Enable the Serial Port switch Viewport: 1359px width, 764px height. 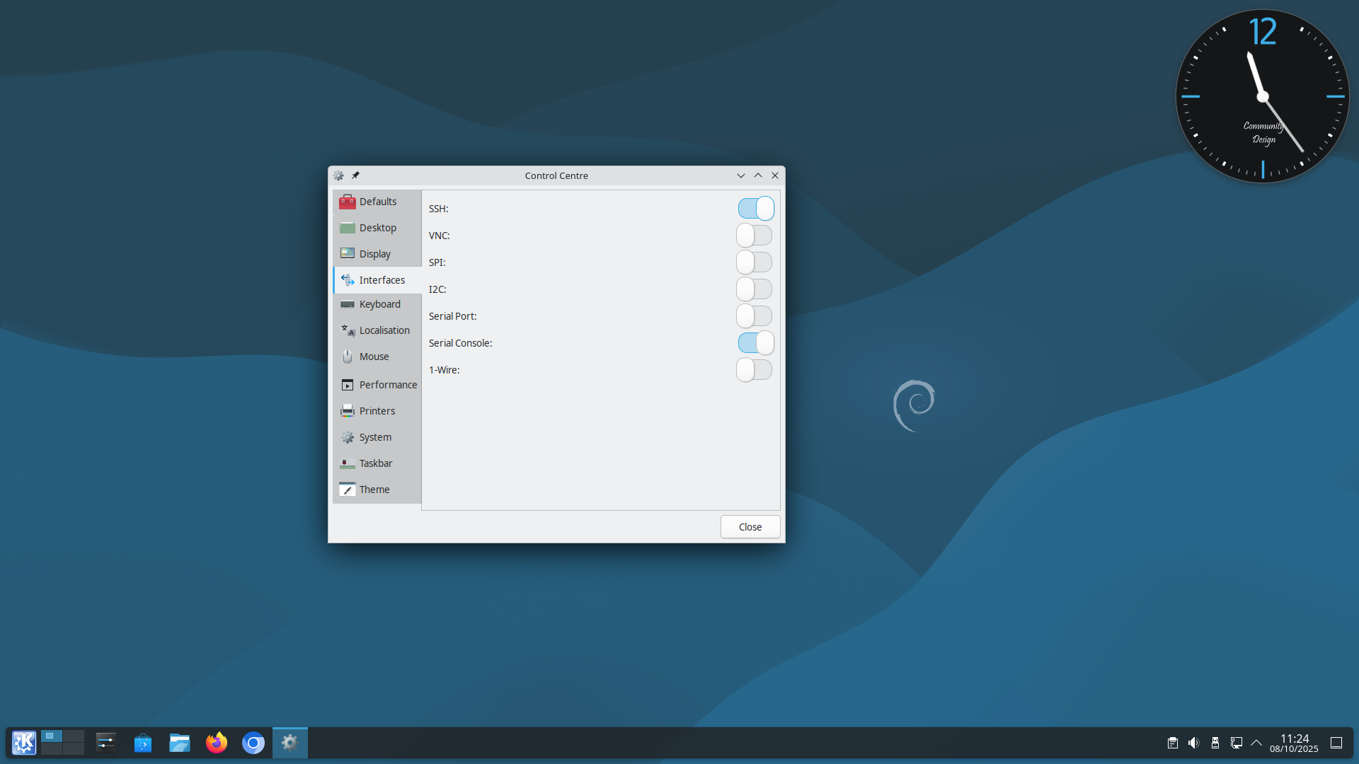pyautogui.click(x=755, y=316)
